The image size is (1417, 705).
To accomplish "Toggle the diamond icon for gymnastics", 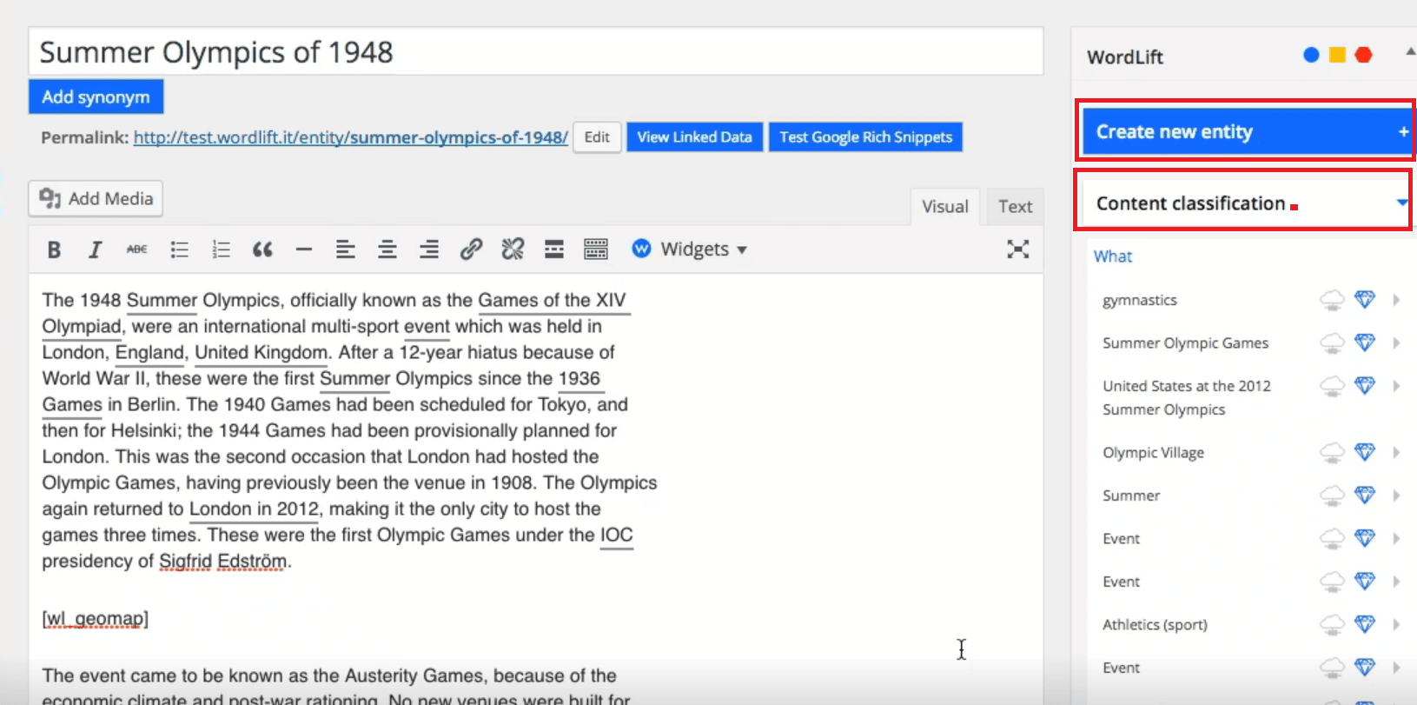I will coord(1365,300).
